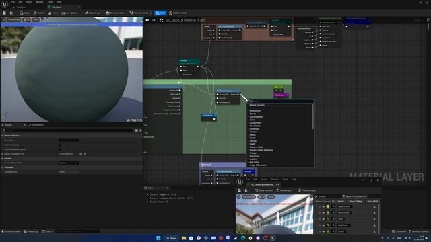Expand Atmosphere category in node menu
This screenshot has height=242, width=431.
pyautogui.click(x=255, y=111)
